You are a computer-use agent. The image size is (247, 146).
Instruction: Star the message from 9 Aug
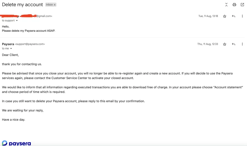click(x=224, y=16)
